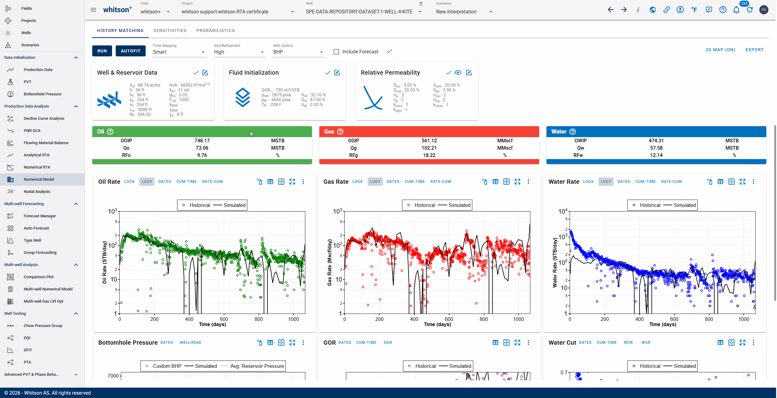Click the well filter funnel icon
Viewport: 777px width, 398px height.
(x=421, y=4)
